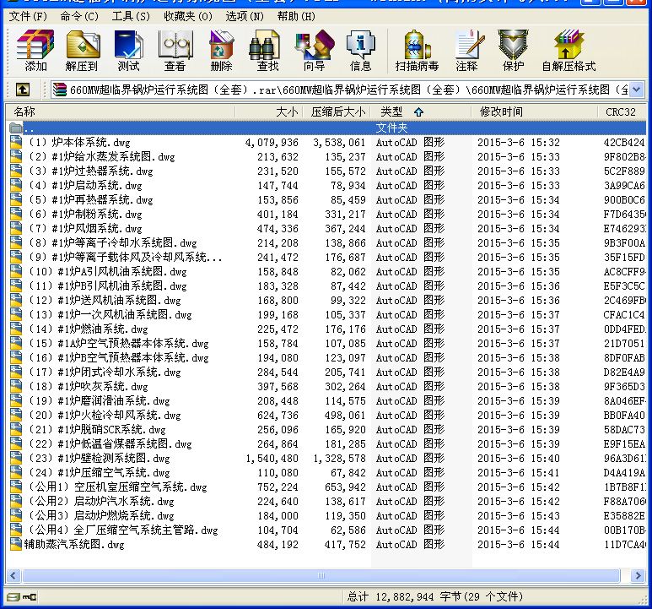Open the 工具(S) menu
The width and height of the screenshot is (652, 609).
pyautogui.click(x=131, y=16)
